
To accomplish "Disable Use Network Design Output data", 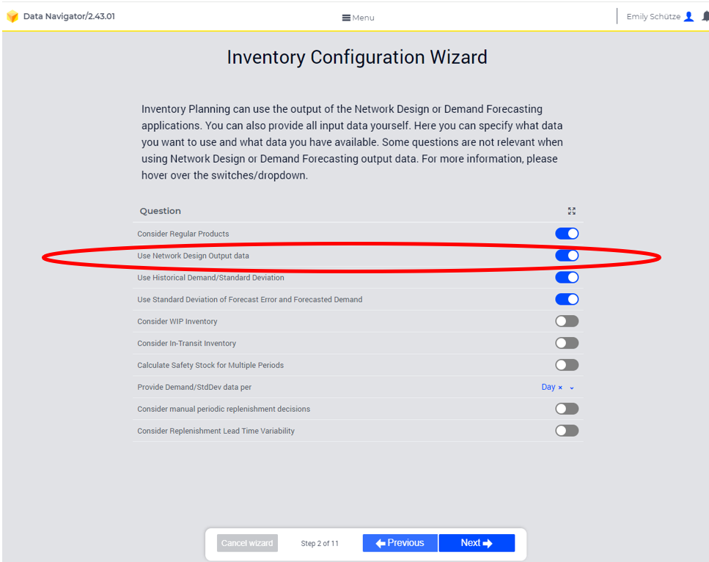I will tap(567, 256).
